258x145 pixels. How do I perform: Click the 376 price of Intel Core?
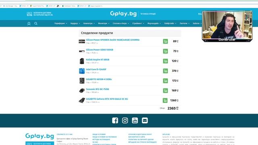pyautogui.click(x=175, y=71)
